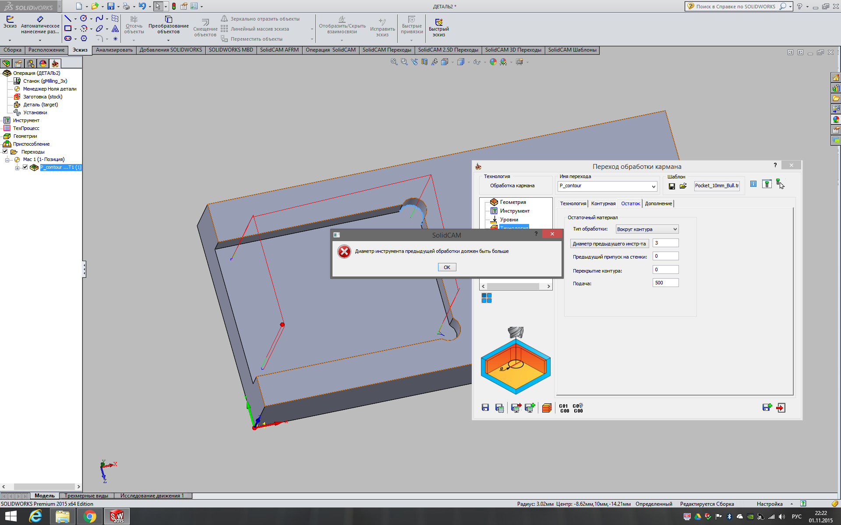This screenshot has width=841, height=525.
Task: Open the SolidCAM 2.5D Переходы ribbon tab
Action: [x=448, y=50]
